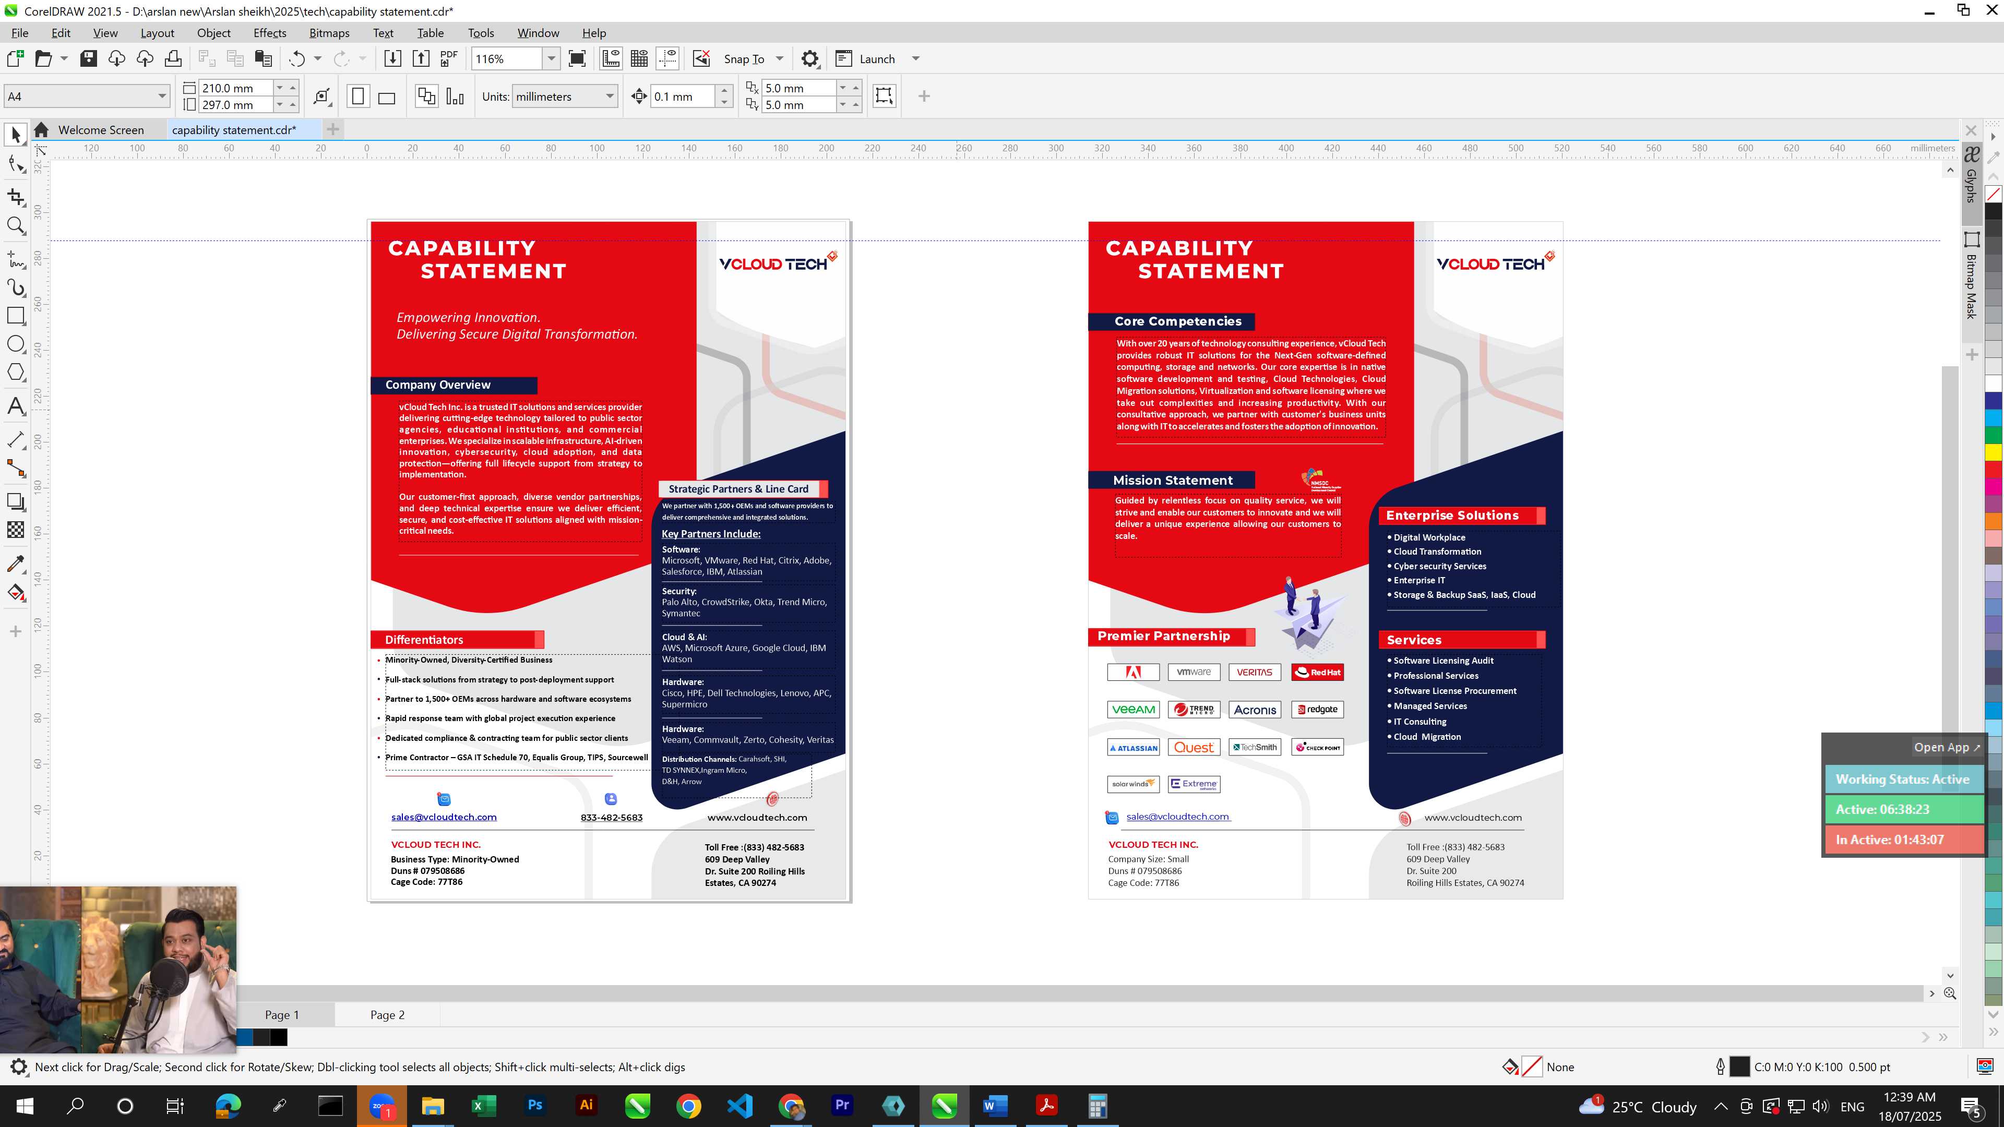Select the Zoom tool in toolbox

[x=16, y=226]
